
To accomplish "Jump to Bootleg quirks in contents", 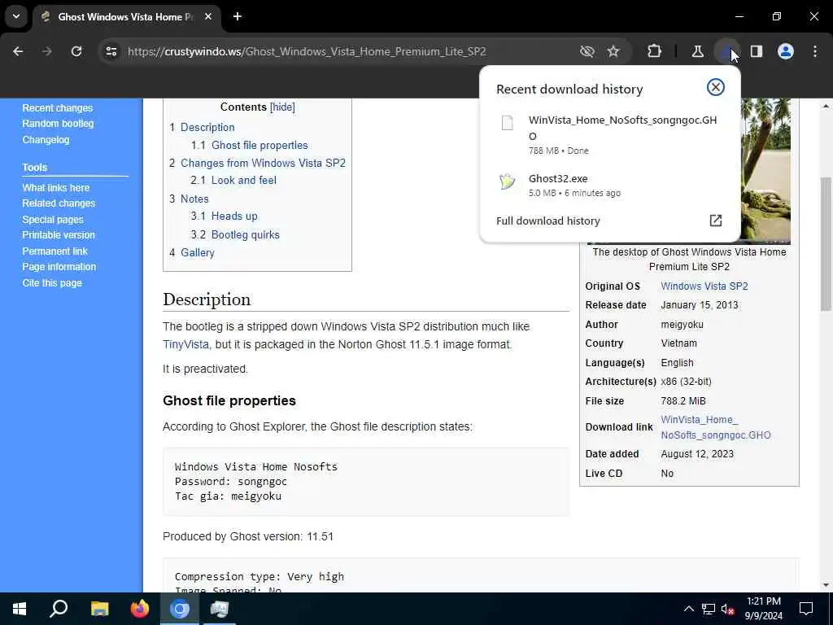I will [246, 234].
